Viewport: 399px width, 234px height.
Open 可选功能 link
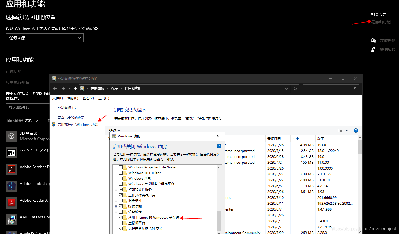14,71
